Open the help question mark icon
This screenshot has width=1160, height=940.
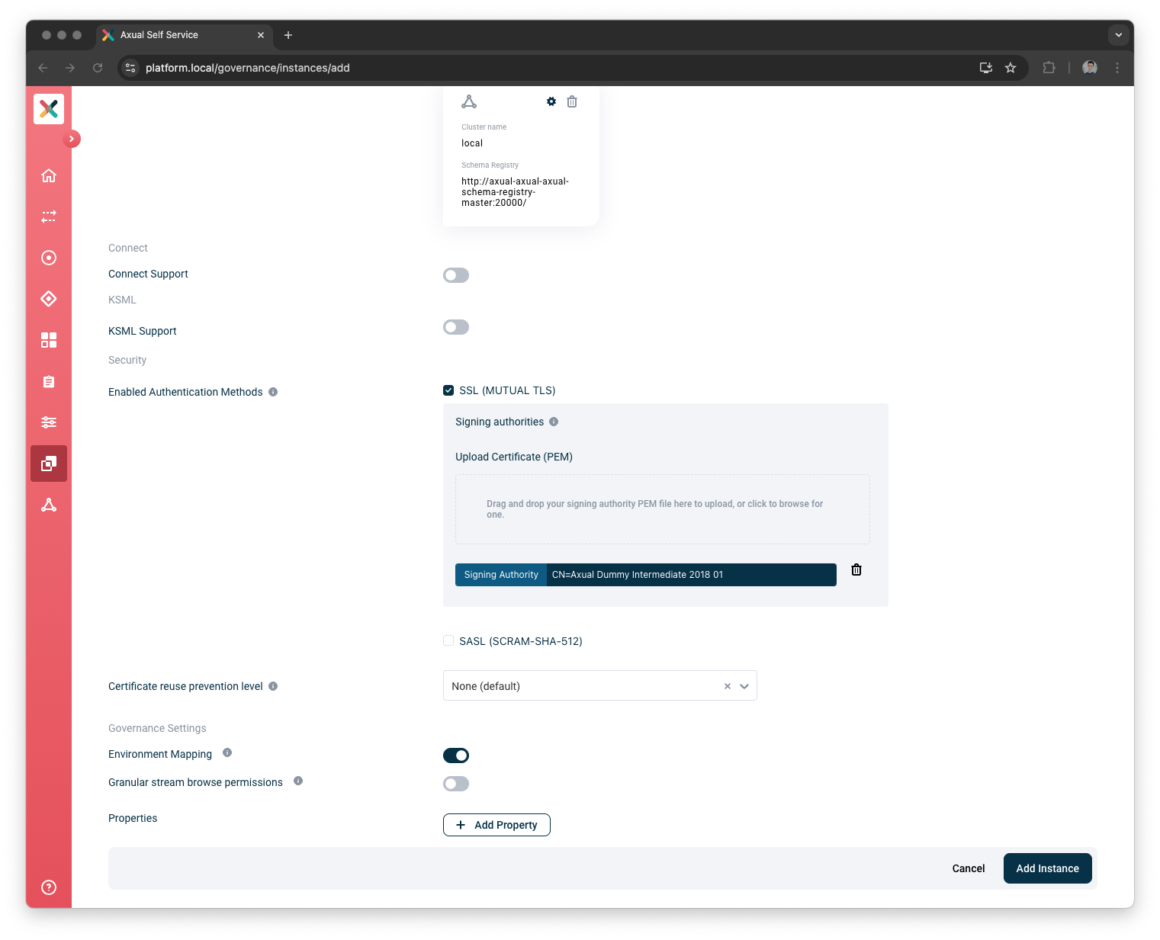click(49, 887)
